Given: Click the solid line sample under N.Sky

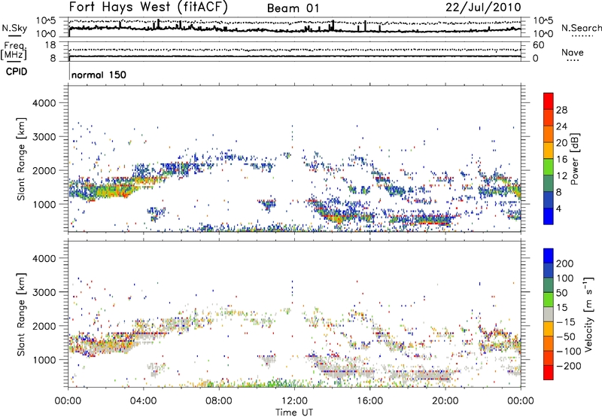Looking at the screenshot, I should (14, 35).
